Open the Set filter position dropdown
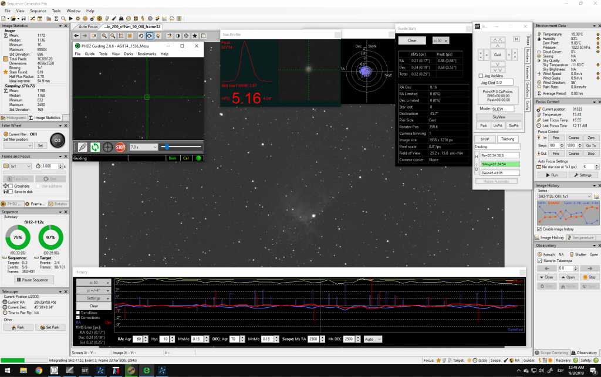Viewport: 601px width, 377px height. tap(29, 145)
